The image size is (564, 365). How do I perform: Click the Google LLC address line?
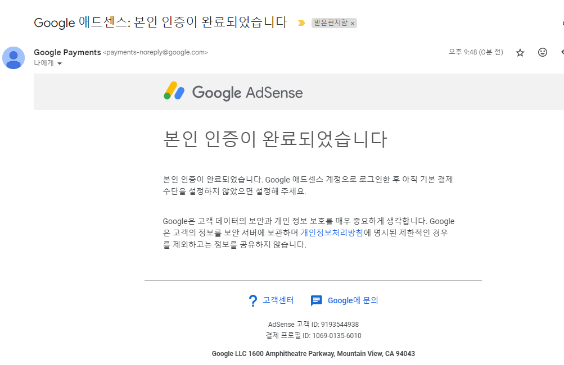coord(313,354)
